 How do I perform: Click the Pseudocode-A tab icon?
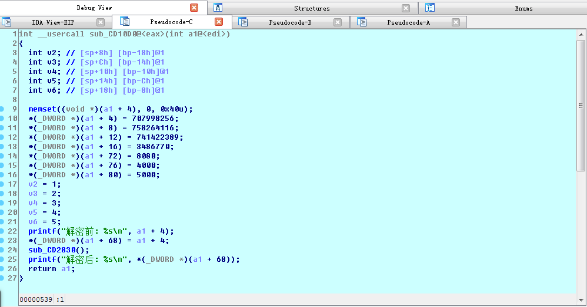(x=362, y=22)
